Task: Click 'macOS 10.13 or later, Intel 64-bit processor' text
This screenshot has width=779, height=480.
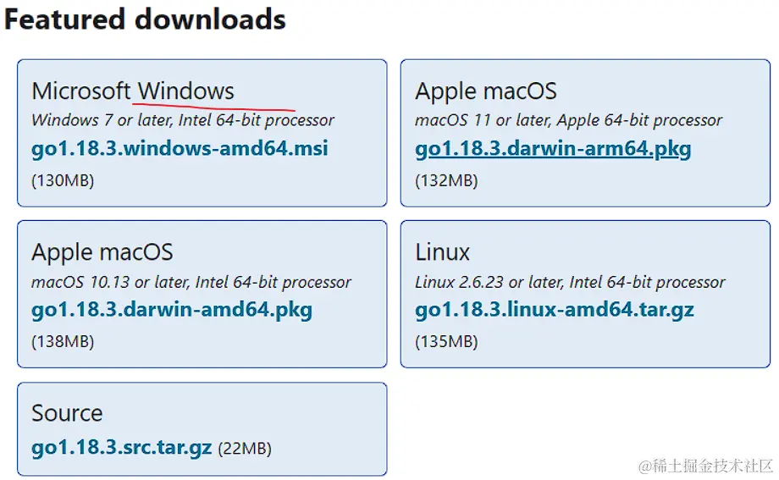Action: click(x=191, y=282)
